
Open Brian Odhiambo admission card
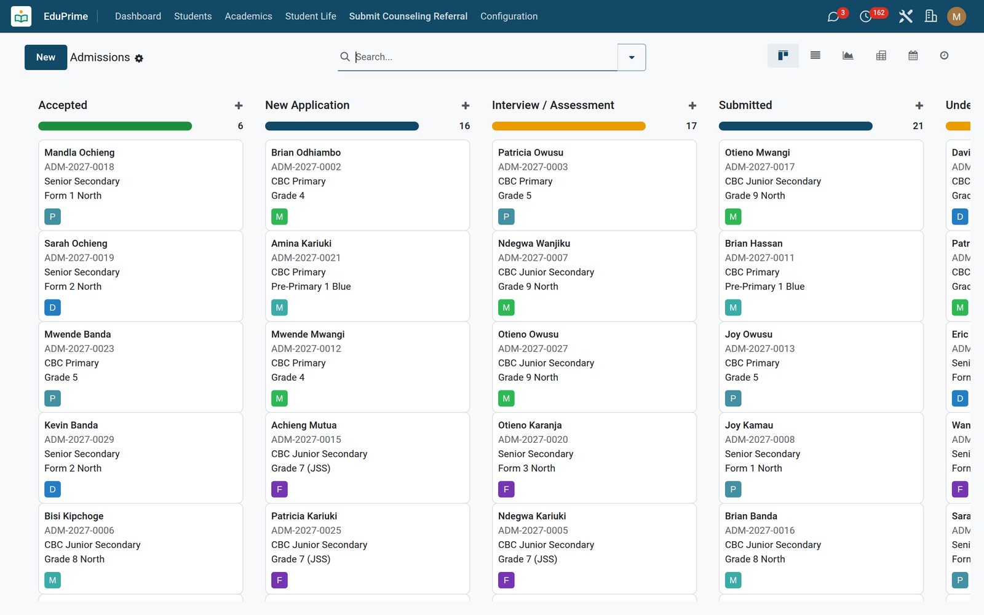point(367,185)
